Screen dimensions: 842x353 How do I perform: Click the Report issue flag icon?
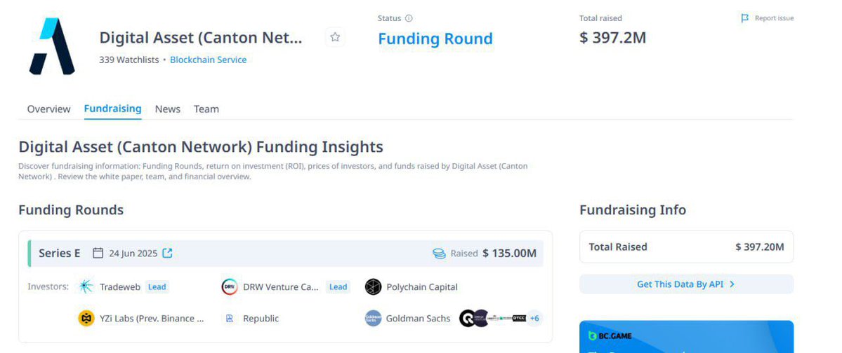click(745, 18)
